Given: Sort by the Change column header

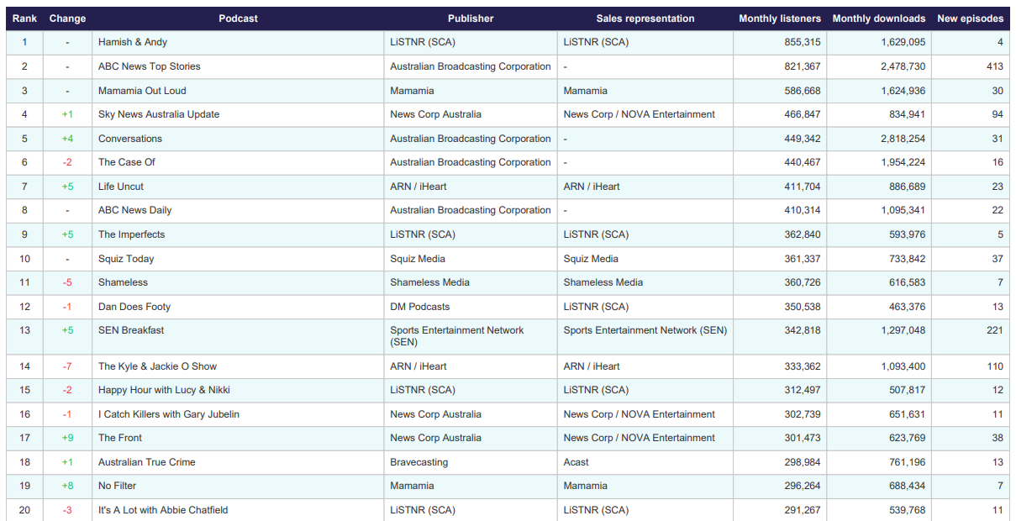Looking at the screenshot, I should (67, 18).
